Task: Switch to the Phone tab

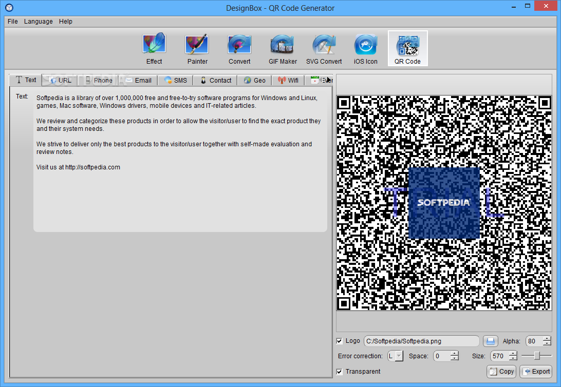Action: point(99,81)
